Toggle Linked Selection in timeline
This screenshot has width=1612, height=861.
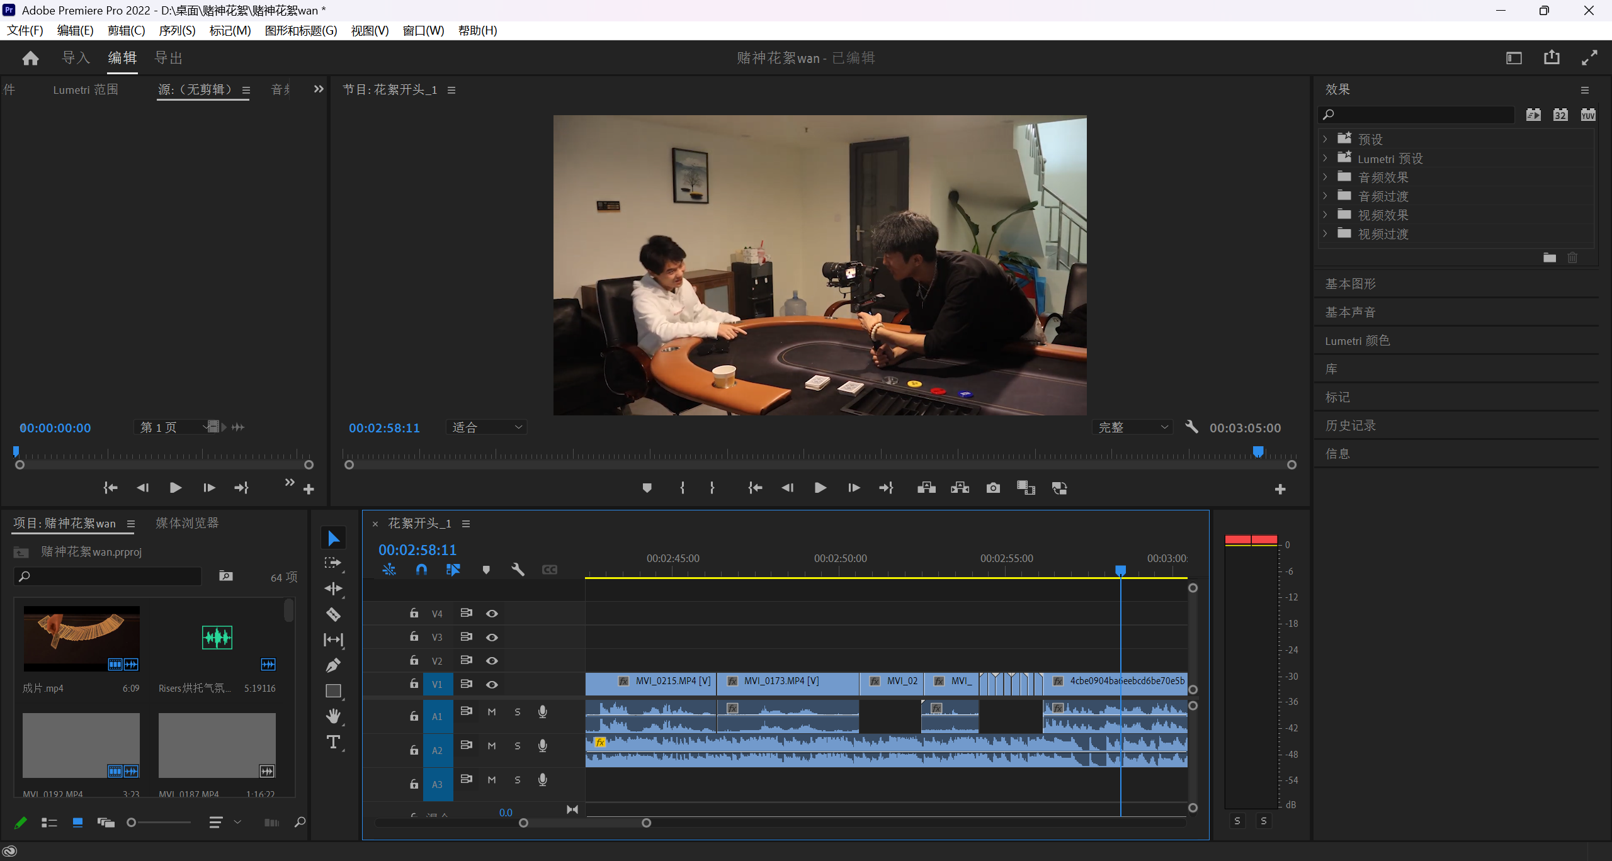[453, 570]
